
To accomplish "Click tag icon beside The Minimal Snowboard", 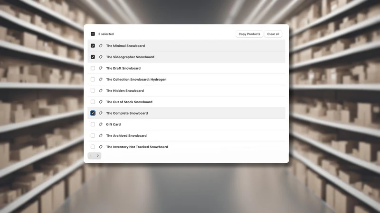I will [x=101, y=45].
